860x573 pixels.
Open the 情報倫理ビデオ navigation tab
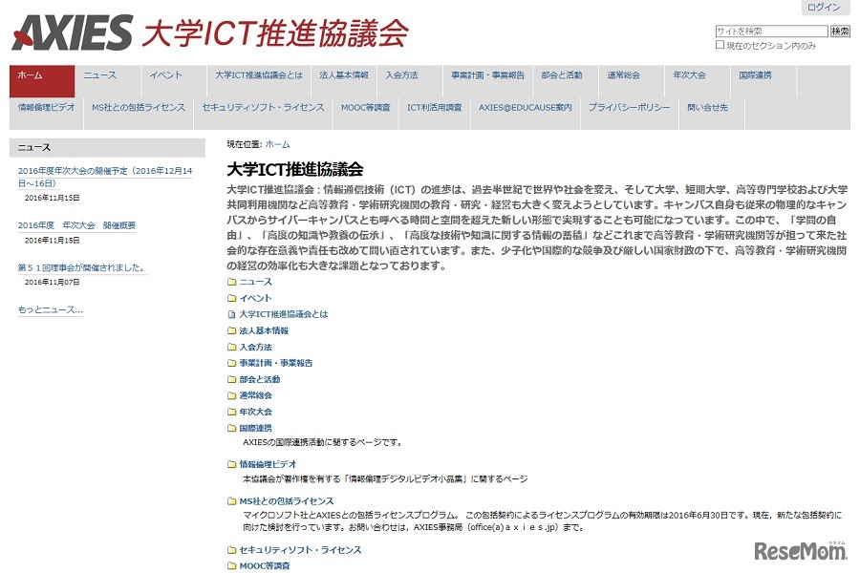pyautogui.click(x=47, y=114)
